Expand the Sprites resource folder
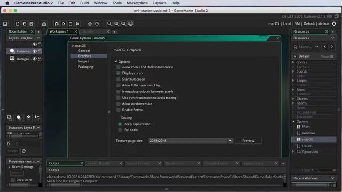342x192 pixels. tap(293, 62)
